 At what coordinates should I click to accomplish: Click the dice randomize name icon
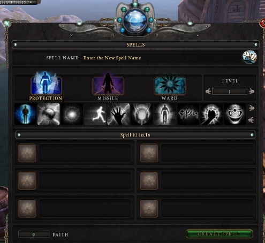(x=249, y=57)
